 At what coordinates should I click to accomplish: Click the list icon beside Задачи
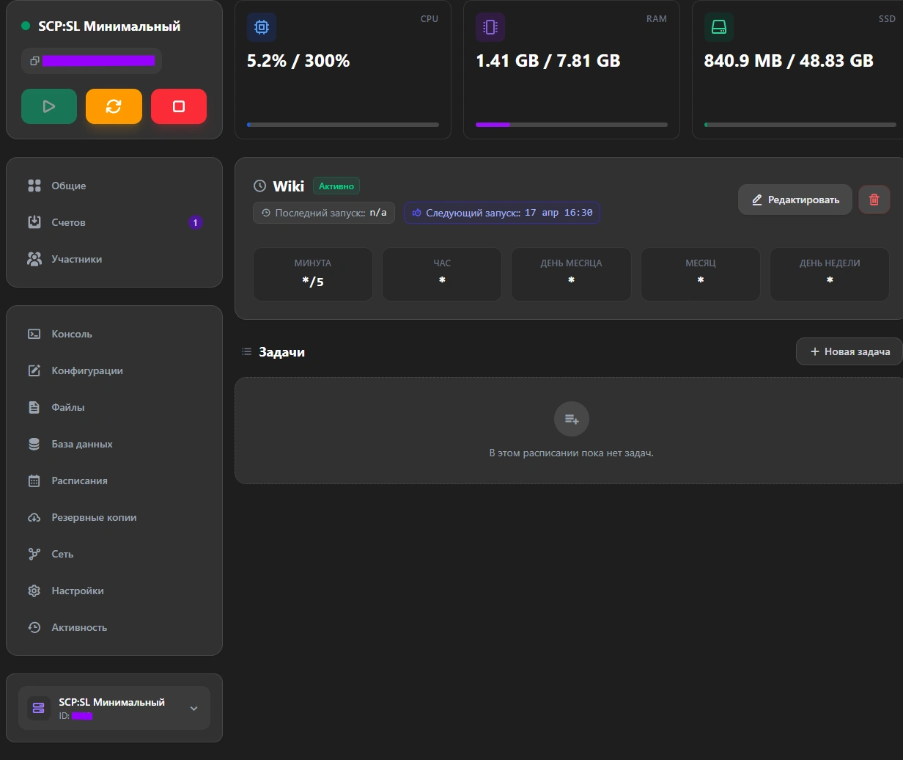click(247, 352)
